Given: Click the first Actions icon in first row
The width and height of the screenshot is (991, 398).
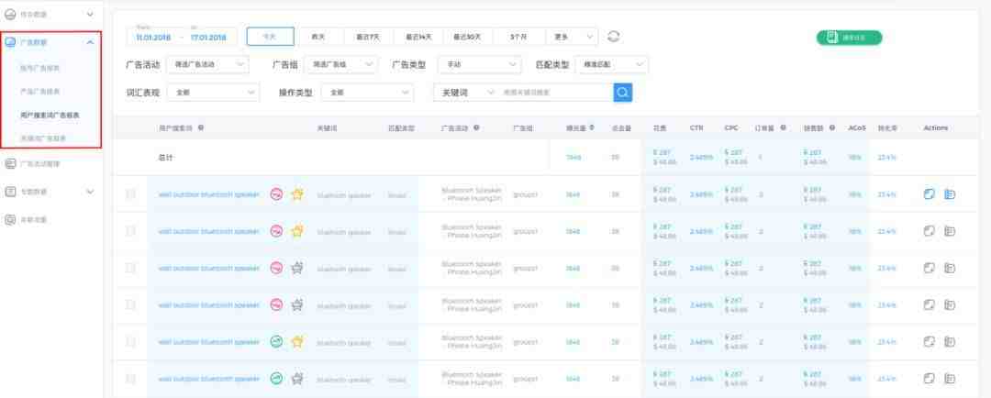Looking at the screenshot, I should coord(929,194).
